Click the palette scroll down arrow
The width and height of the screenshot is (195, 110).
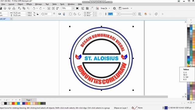186,94
